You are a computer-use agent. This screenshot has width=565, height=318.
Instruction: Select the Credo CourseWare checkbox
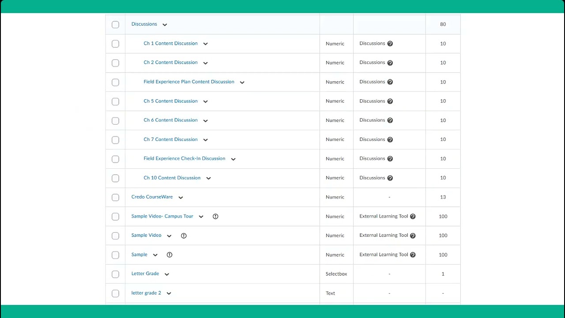(115, 197)
